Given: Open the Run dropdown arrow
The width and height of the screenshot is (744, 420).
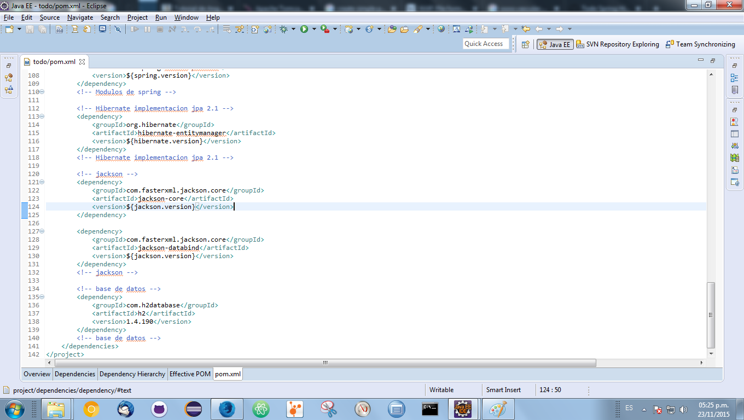Looking at the screenshot, I should pos(314,29).
